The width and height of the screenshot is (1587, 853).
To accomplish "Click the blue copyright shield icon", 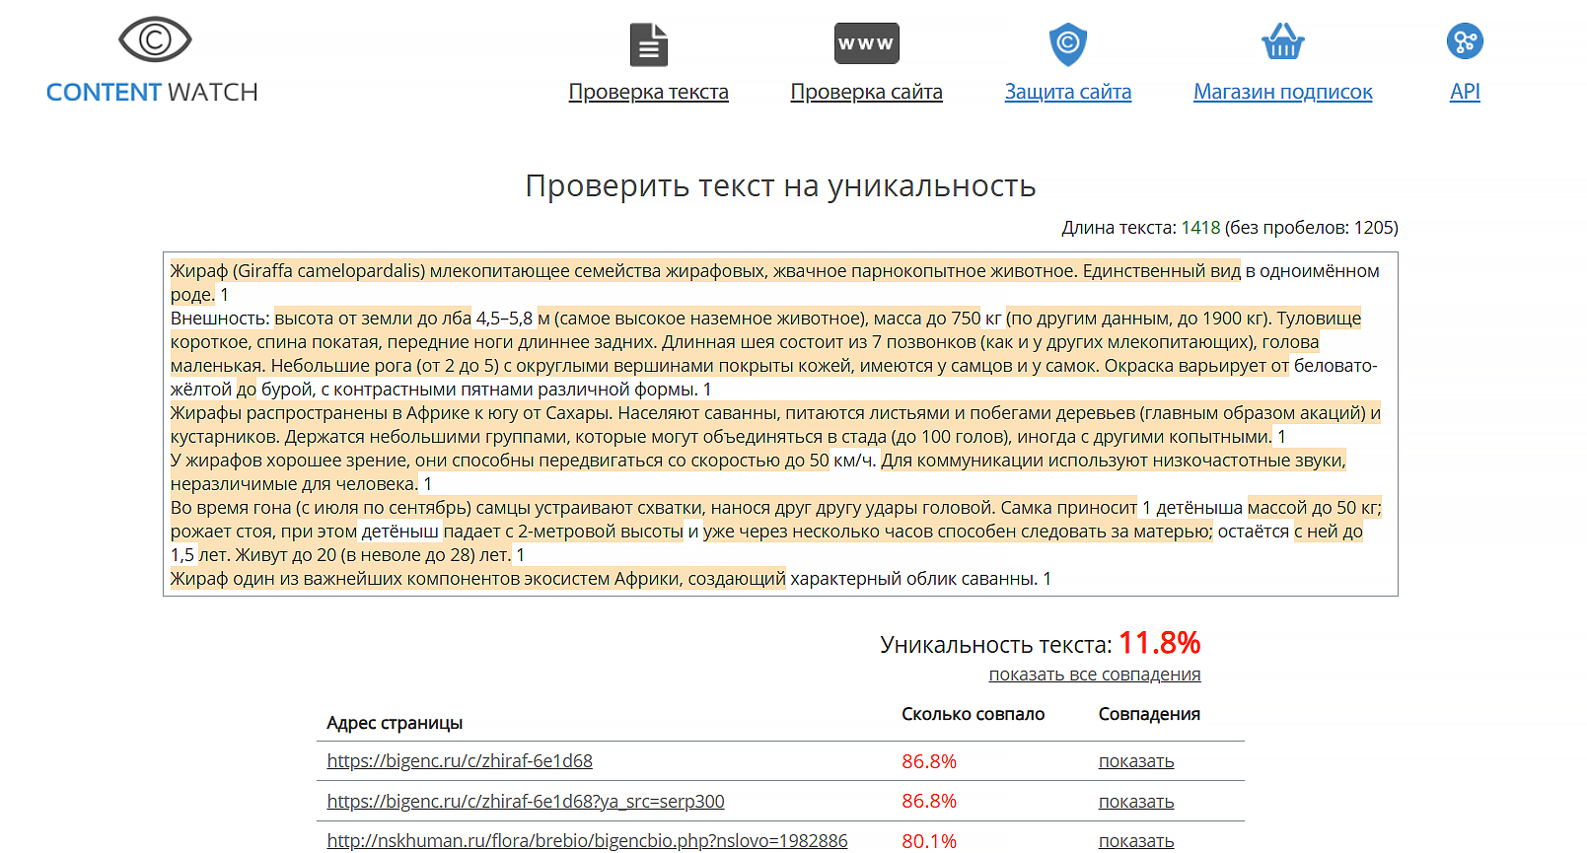I will 1067,44.
